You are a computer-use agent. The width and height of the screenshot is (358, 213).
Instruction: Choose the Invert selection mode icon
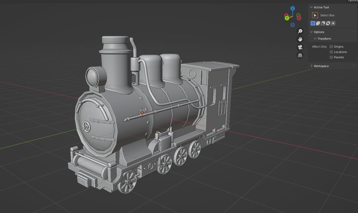pyautogui.click(x=328, y=23)
